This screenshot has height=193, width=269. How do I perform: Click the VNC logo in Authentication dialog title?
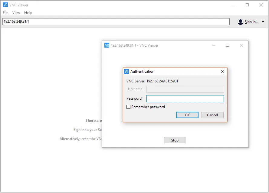(126, 72)
